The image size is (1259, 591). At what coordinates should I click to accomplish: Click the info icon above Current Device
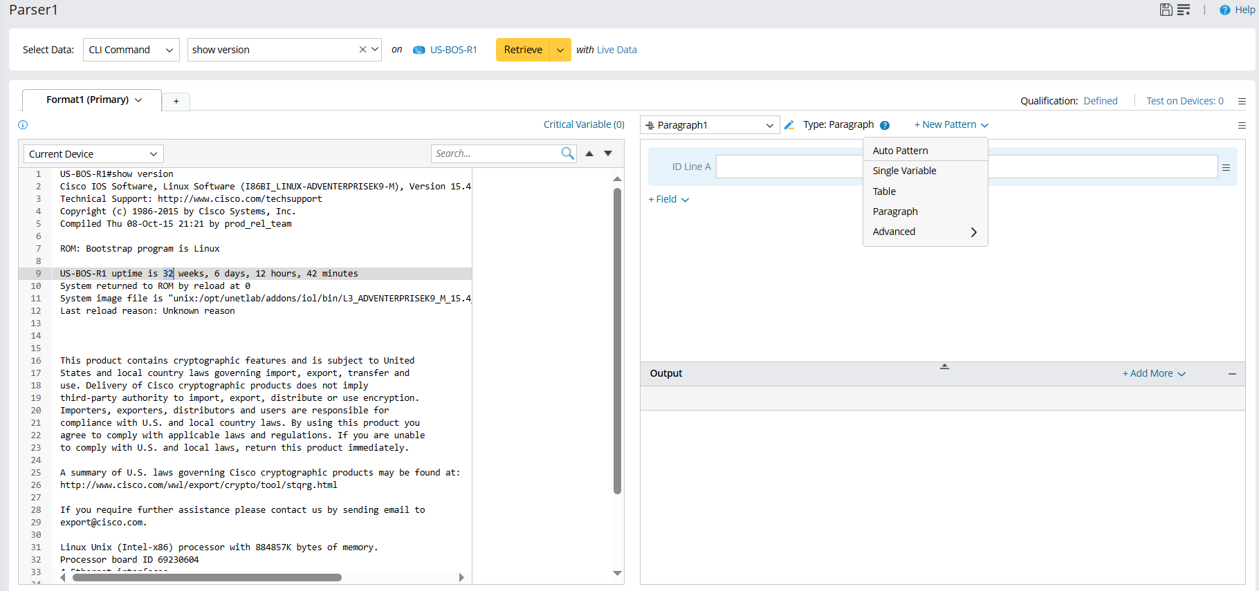tap(23, 125)
